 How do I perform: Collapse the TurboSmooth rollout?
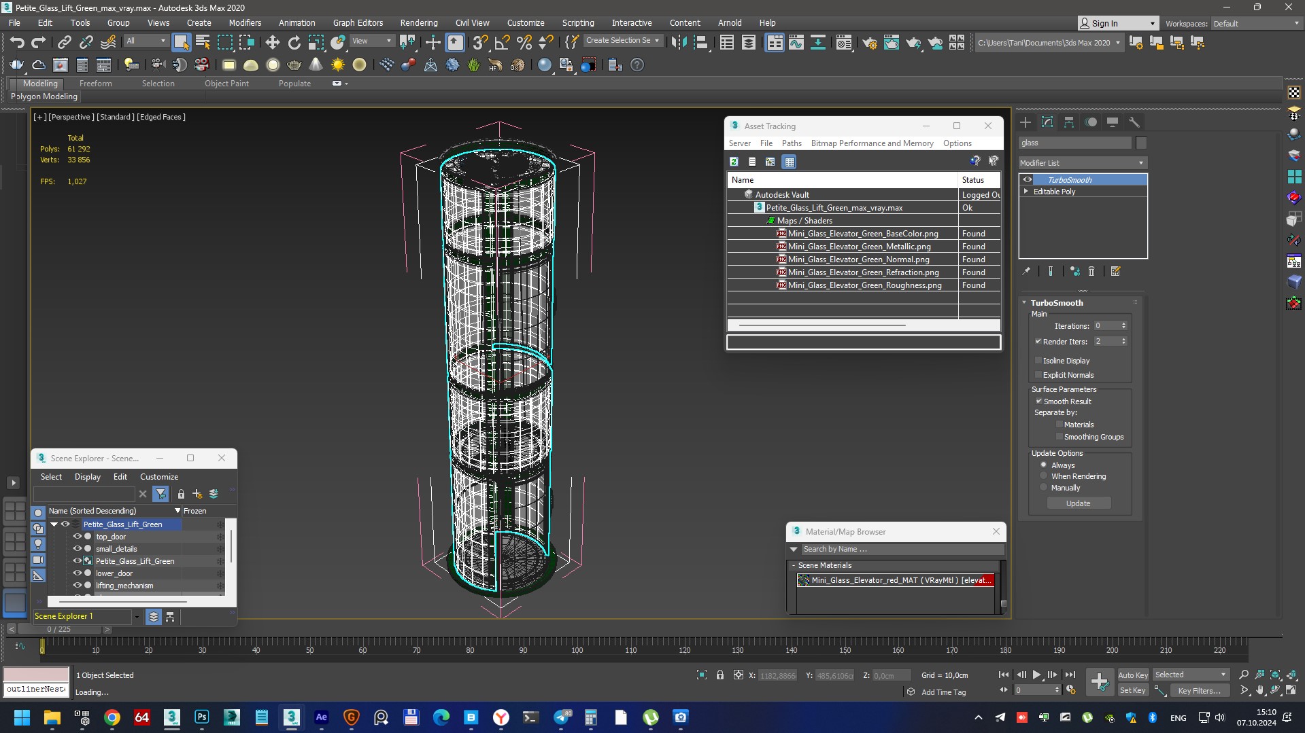[1025, 303]
